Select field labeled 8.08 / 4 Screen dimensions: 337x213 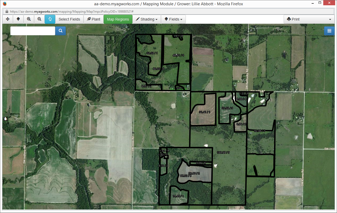(241, 99)
